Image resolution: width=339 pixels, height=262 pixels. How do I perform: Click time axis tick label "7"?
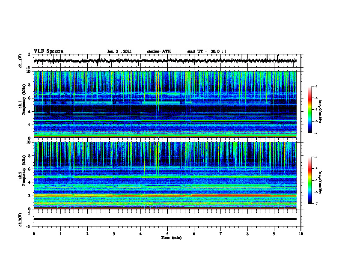click(x=221, y=234)
